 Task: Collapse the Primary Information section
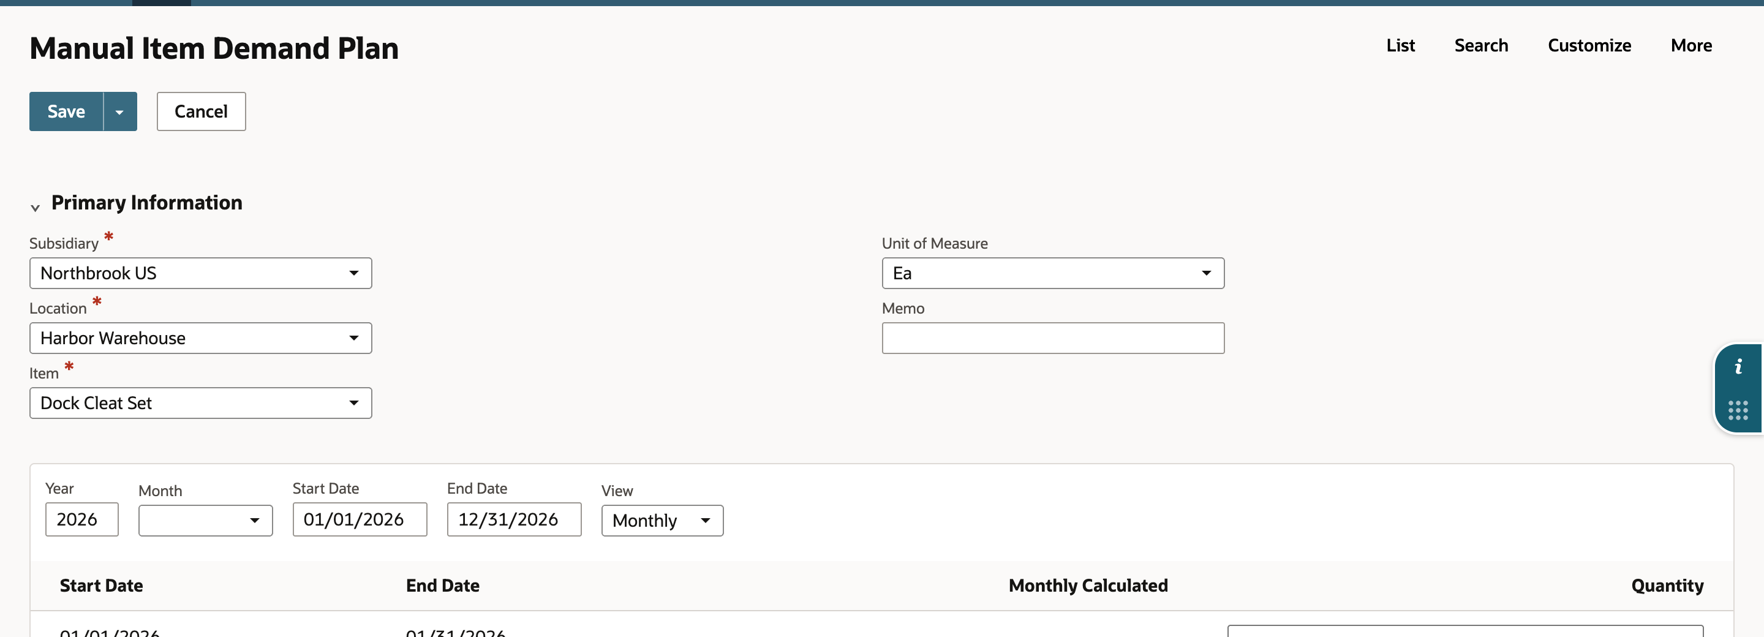35,207
